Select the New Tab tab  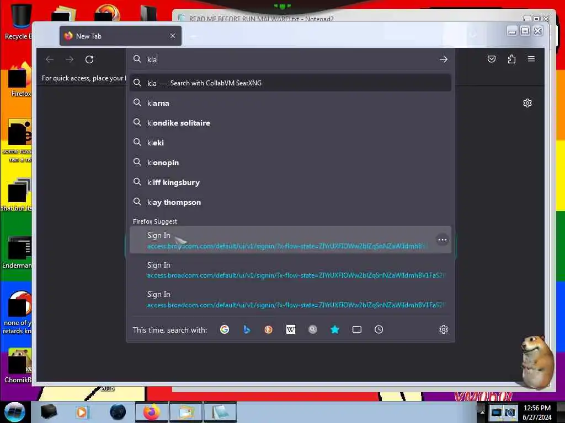(x=120, y=36)
